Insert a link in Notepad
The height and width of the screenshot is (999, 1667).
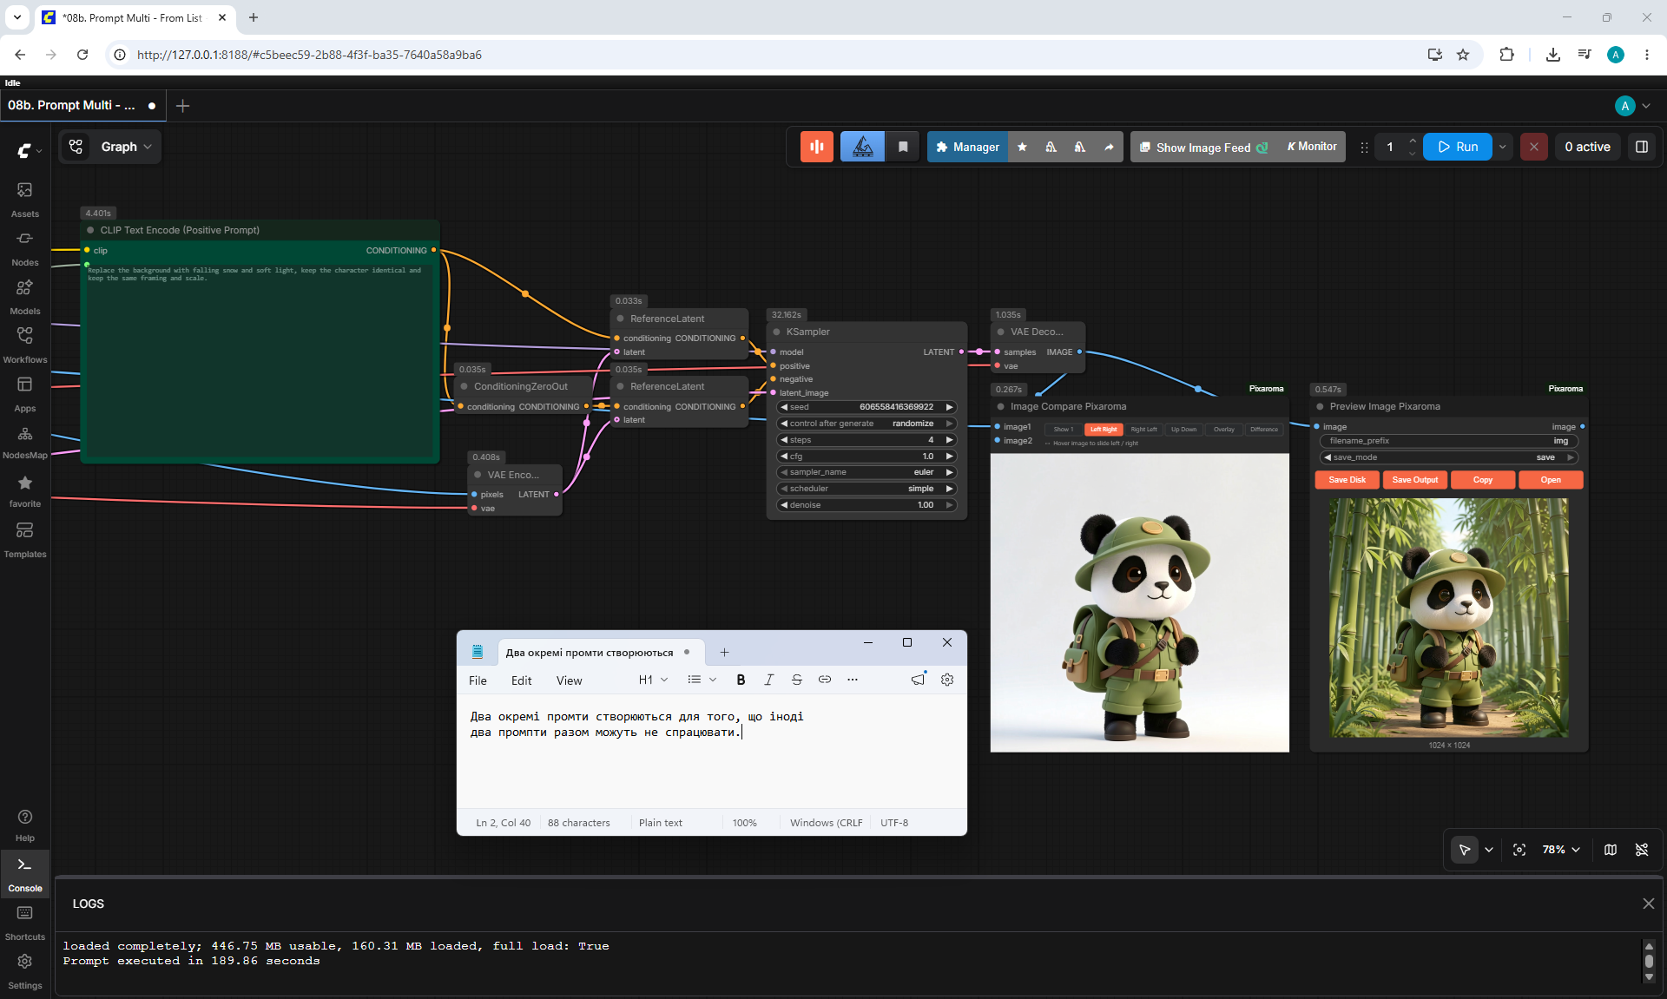825,680
